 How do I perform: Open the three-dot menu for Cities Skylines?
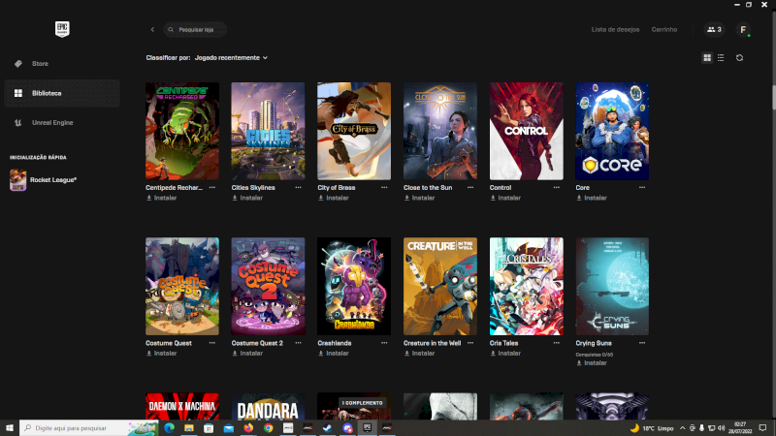coord(298,187)
